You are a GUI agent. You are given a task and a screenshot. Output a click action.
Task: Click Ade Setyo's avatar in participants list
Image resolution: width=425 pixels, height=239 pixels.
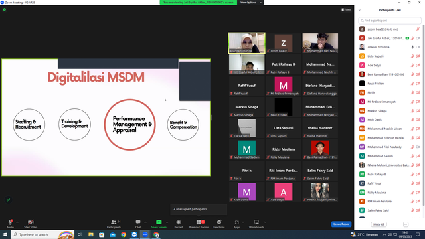click(x=362, y=65)
